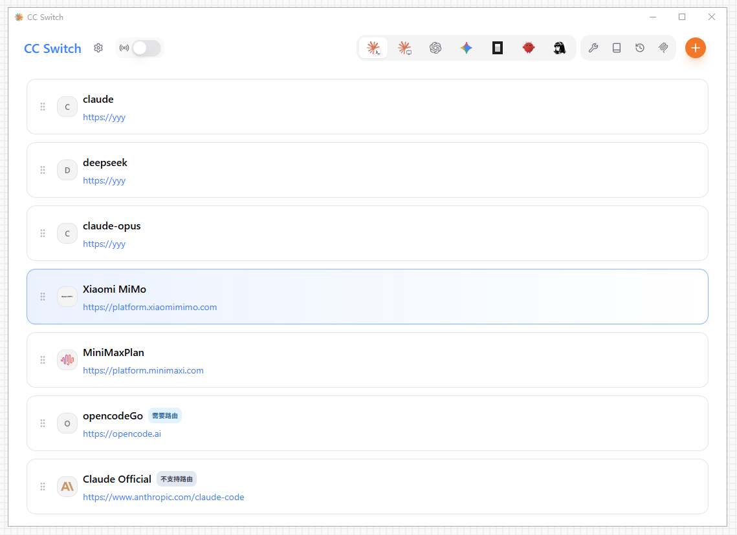This screenshot has width=737, height=535.
Task: Switch to the OpenAI Codex app tab
Action: tap(435, 48)
